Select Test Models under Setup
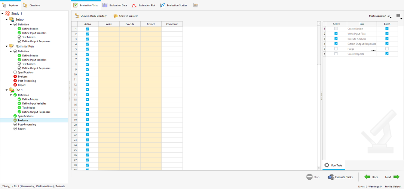 click(x=28, y=37)
